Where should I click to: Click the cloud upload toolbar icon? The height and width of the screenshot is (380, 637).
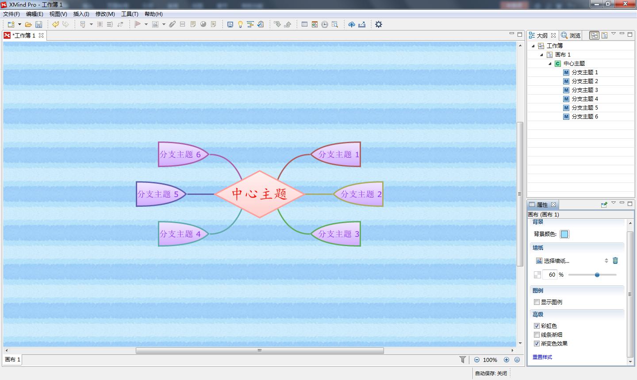pos(352,24)
